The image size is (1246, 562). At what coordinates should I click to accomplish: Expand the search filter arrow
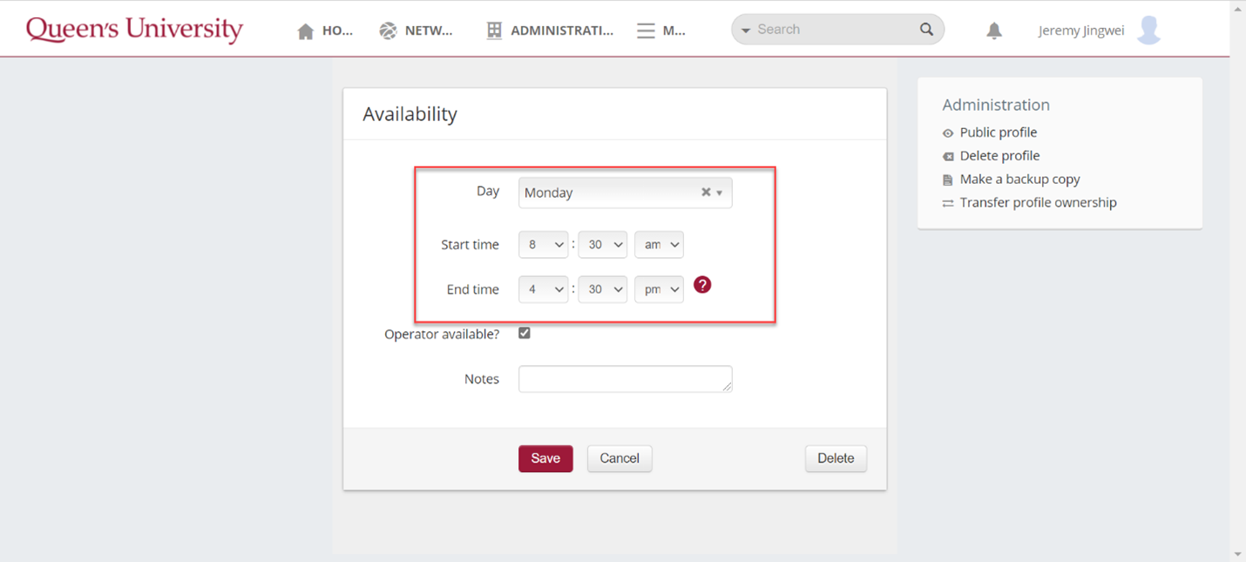[x=746, y=30]
